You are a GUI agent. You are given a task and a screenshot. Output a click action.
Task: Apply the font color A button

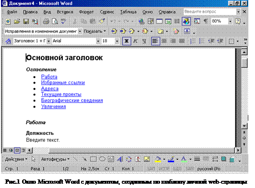pos(184,159)
